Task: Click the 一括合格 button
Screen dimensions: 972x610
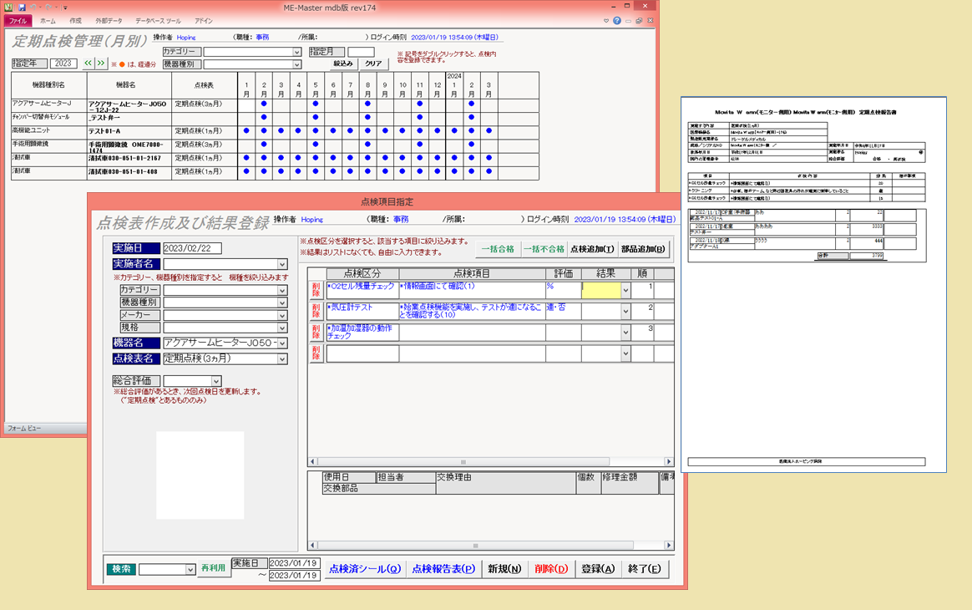Action: tap(498, 249)
